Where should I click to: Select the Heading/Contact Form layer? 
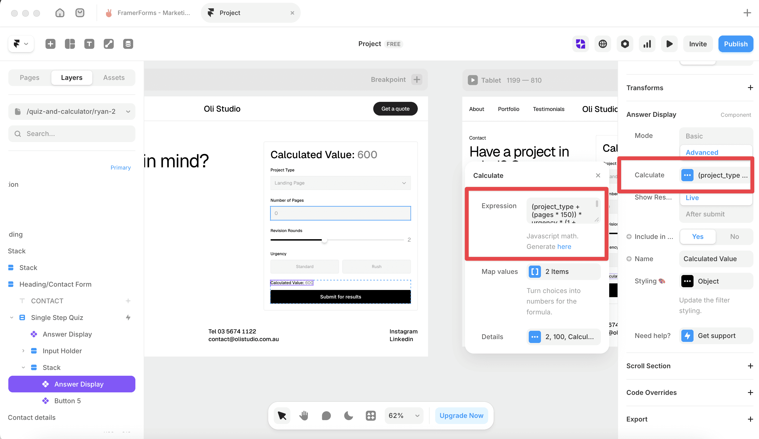pos(55,284)
